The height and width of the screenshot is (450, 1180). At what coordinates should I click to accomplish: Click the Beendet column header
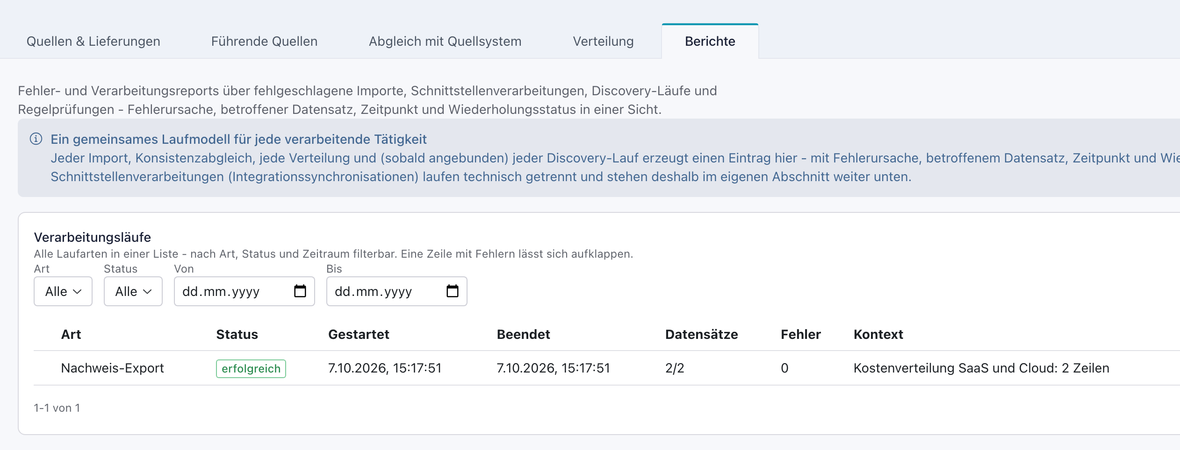pyautogui.click(x=523, y=334)
